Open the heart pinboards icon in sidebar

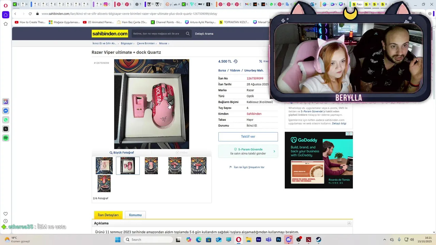[5, 214]
